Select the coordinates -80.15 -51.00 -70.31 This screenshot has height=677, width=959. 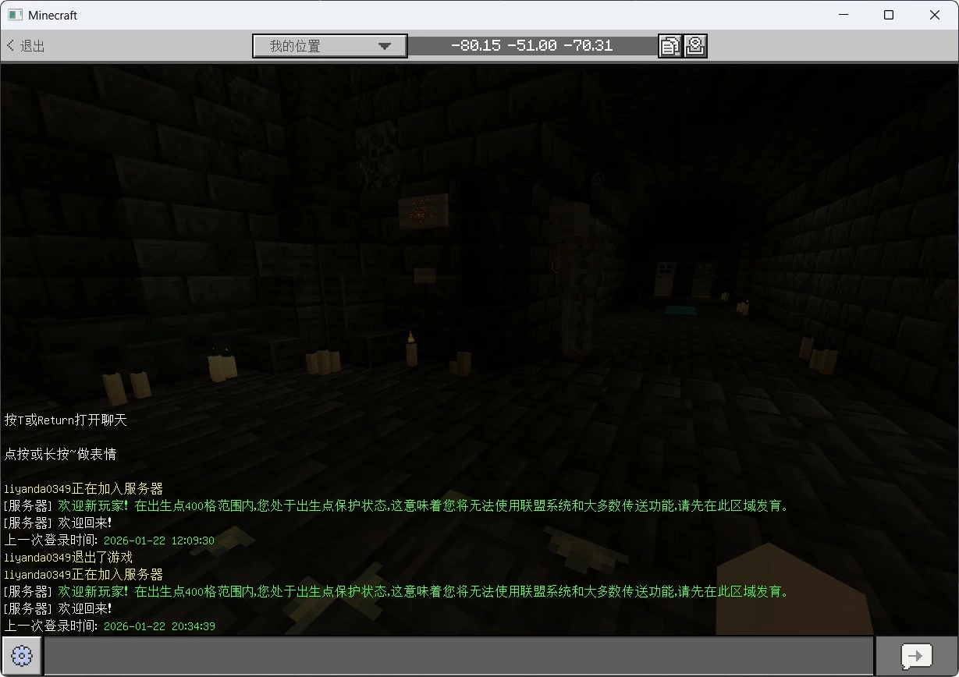(532, 46)
